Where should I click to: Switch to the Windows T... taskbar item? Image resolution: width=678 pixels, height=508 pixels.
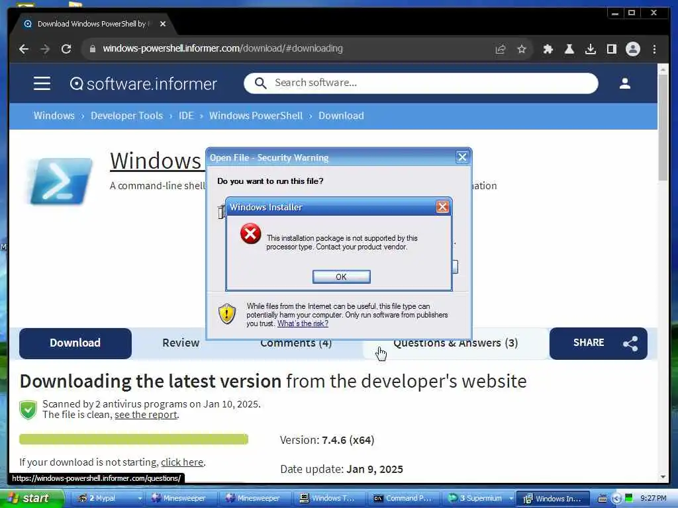[330, 499]
